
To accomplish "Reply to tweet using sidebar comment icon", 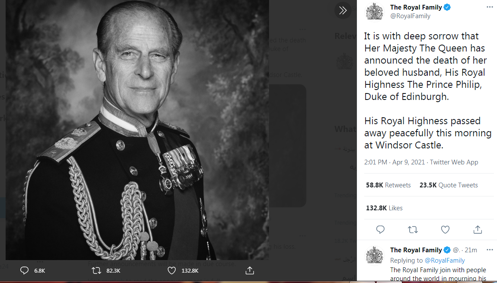I will click(x=380, y=229).
